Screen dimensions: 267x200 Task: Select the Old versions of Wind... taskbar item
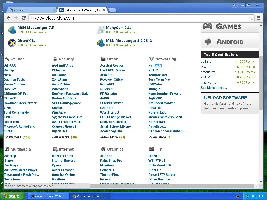(x=90, y=196)
